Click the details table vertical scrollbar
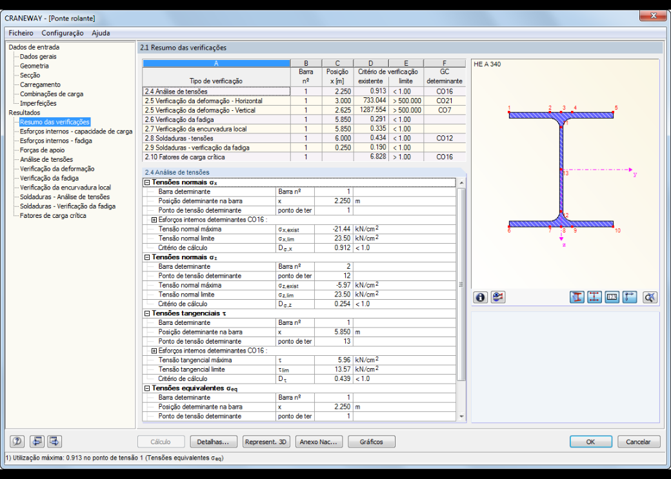The width and height of the screenshot is (671, 479). click(461, 299)
